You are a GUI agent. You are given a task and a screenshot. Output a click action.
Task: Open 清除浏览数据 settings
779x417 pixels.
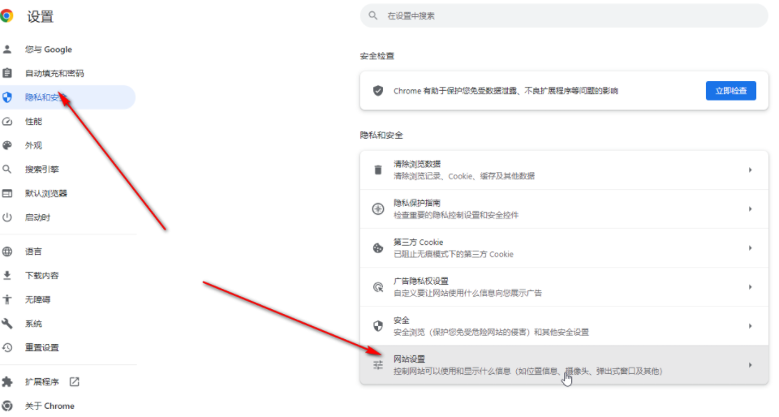[x=564, y=170]
